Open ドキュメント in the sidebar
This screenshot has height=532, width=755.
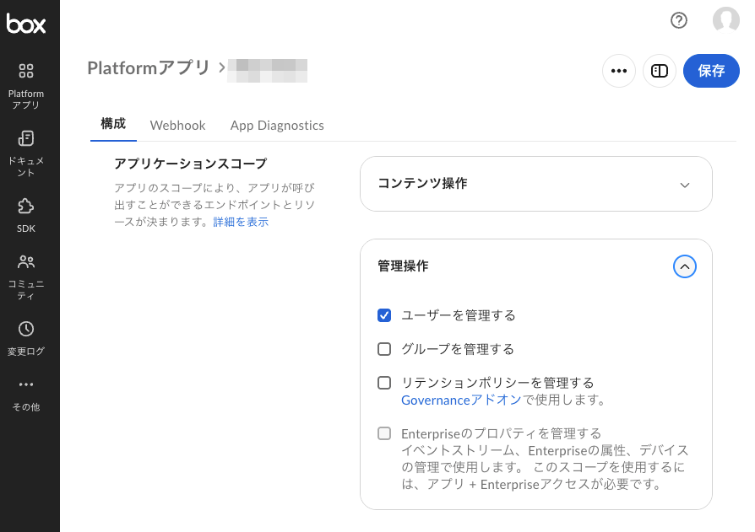tap(26, 153)
